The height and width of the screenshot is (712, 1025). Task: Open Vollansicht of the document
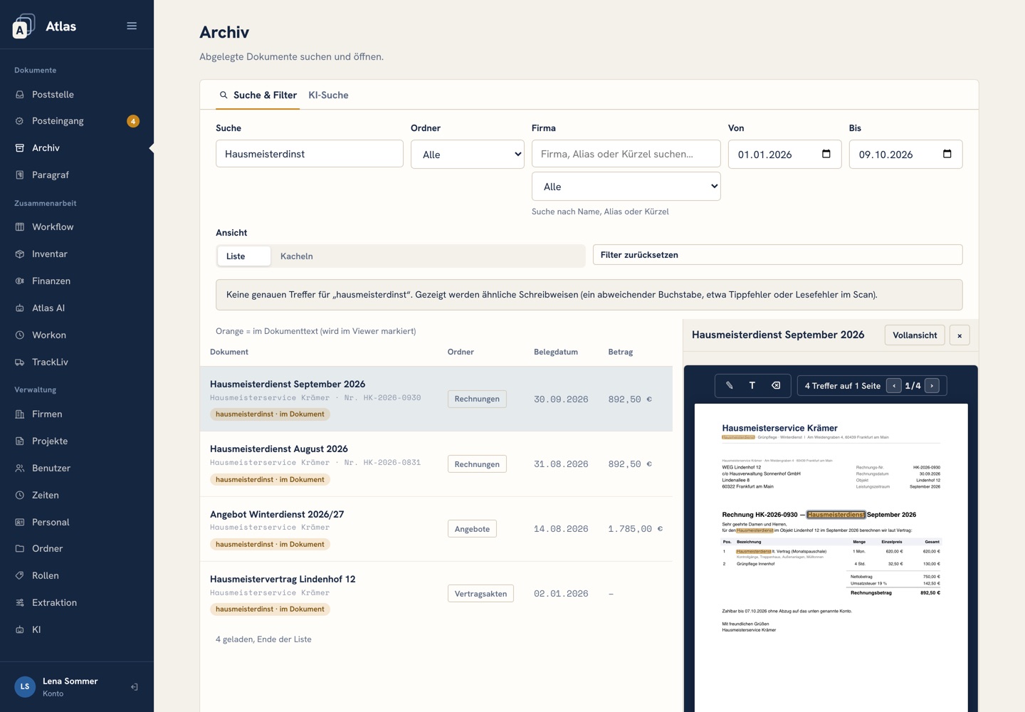click(x=915, y=335)
